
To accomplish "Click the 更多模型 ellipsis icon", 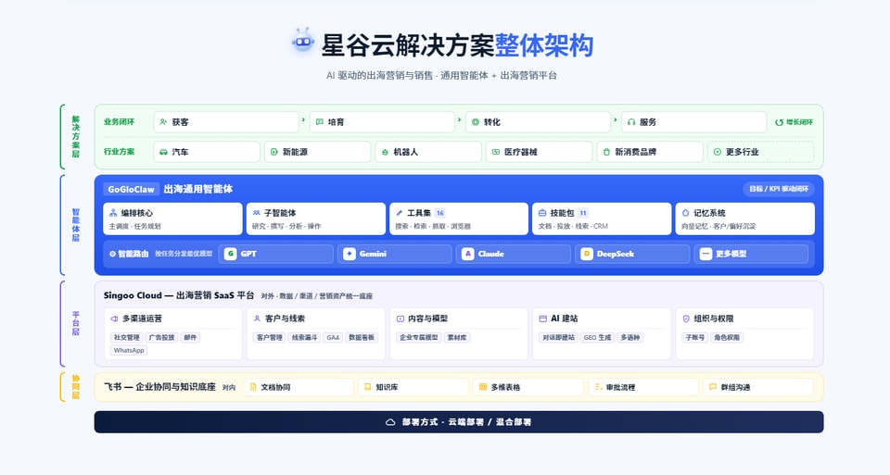I will 706,254.
